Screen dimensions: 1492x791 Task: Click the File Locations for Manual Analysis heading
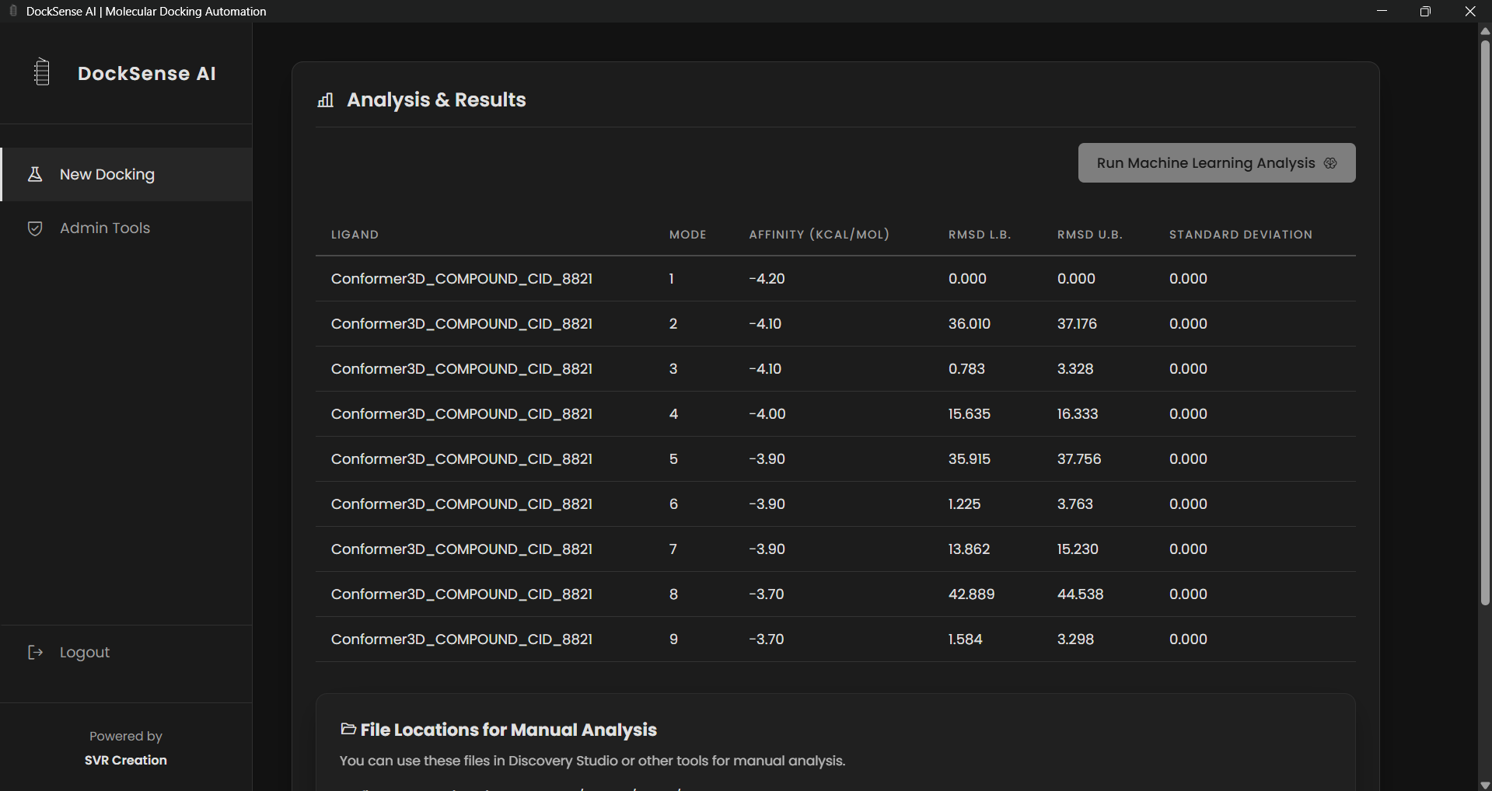pyautogui.click(x=508, y=730)
